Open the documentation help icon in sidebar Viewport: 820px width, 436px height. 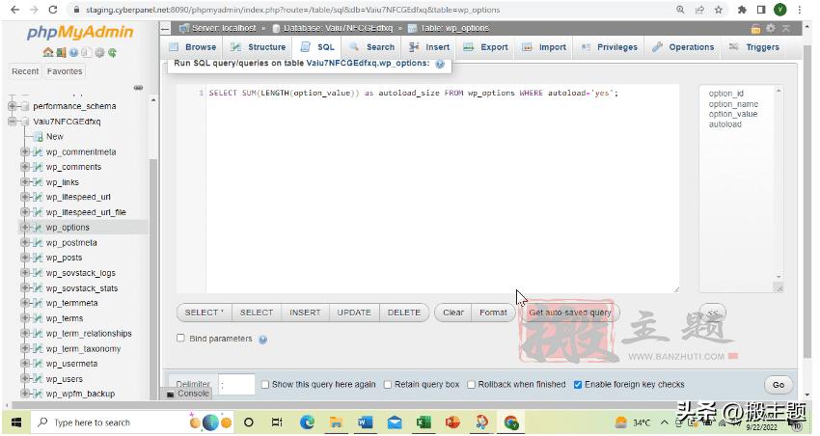tap(74, 52)
